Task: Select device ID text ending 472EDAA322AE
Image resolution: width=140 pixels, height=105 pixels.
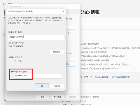Action: (x=103, y=56)
